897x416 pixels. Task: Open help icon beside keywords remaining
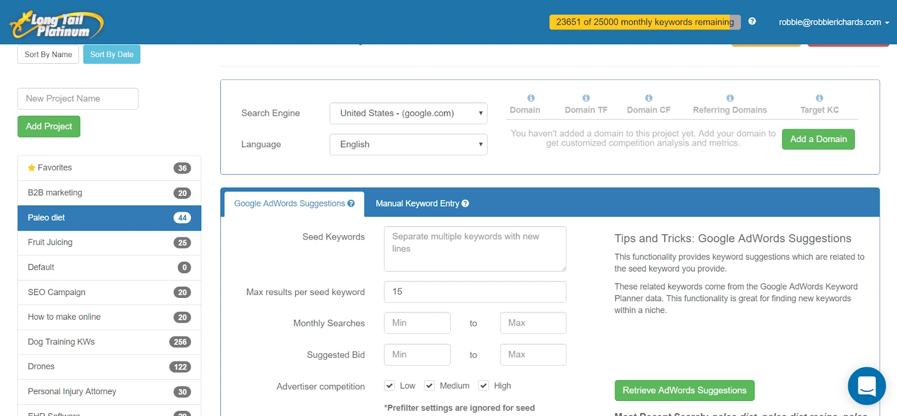pos(752,21)
